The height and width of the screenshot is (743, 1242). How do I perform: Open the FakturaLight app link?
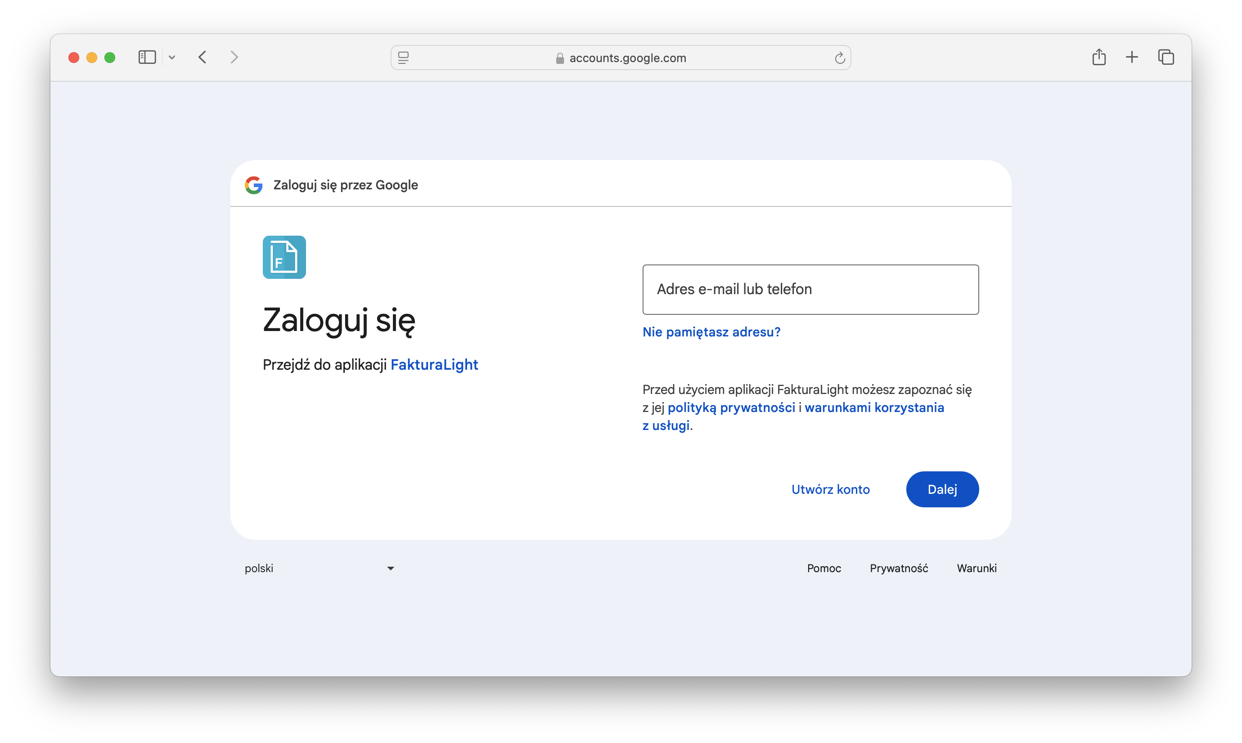tap(434, 364)
